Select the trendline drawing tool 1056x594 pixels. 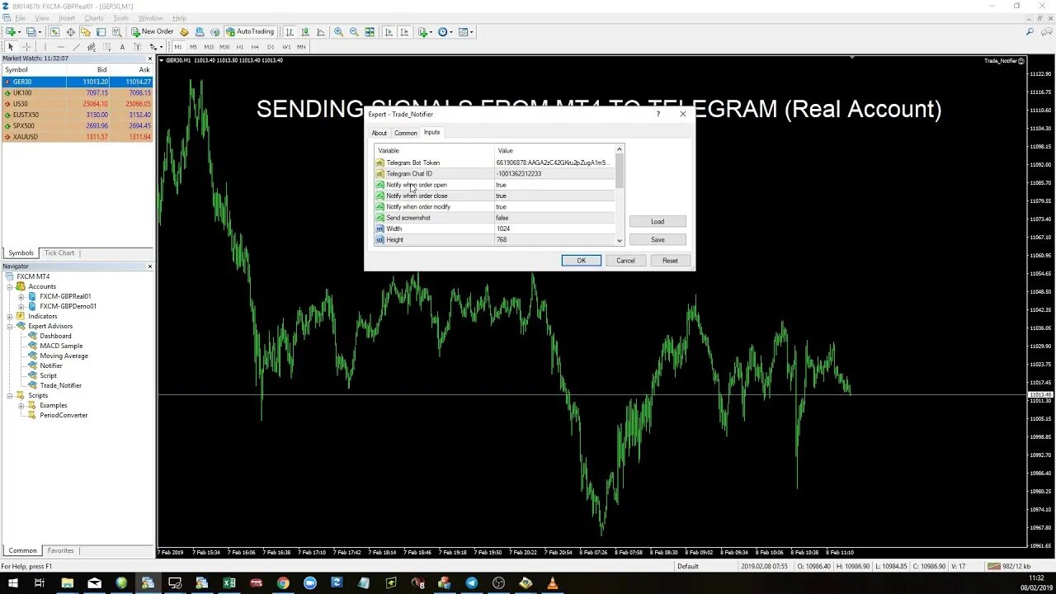tap(76, 46)
